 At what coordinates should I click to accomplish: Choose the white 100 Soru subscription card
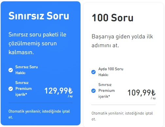coord(123,65)
